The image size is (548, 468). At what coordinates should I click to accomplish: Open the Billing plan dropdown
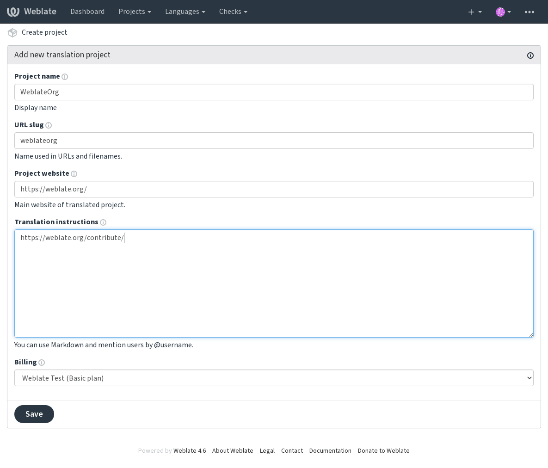[x=274, y=378]
